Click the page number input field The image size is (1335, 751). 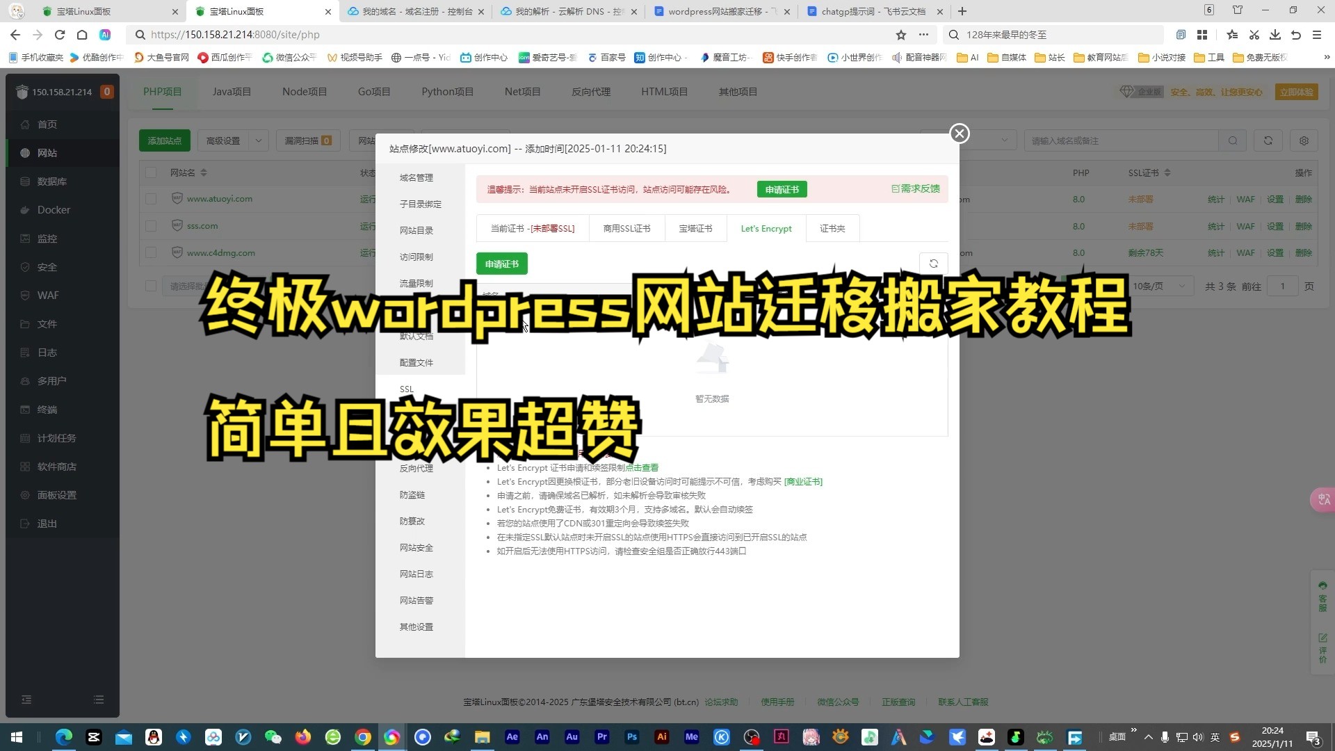point(1283,286)
